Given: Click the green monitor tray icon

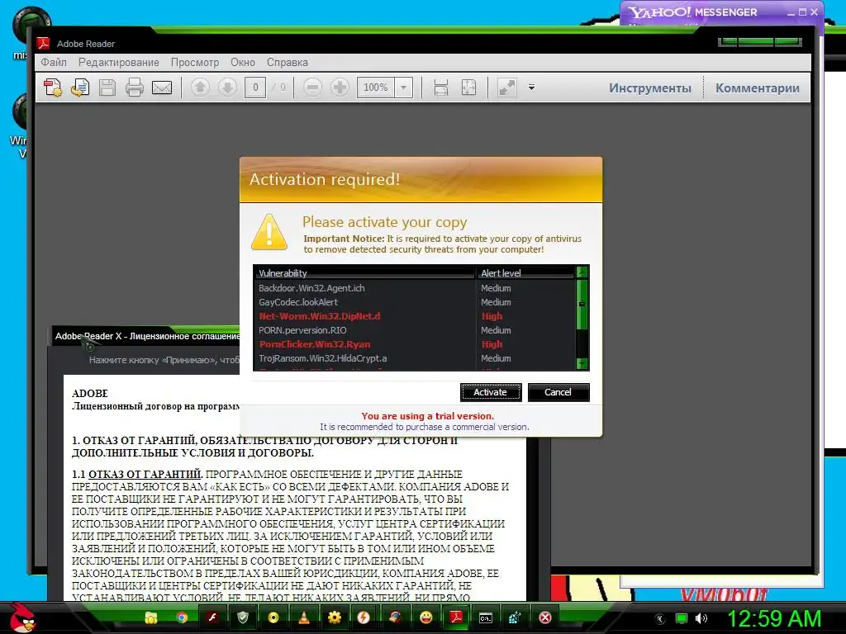Looking at the screenshot, I should [682, 618].
